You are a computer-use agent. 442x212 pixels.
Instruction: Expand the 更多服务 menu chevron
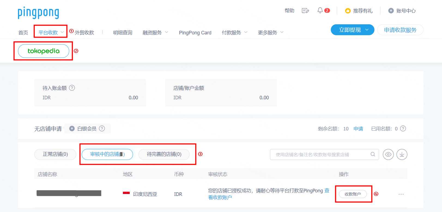click(282, 32)
